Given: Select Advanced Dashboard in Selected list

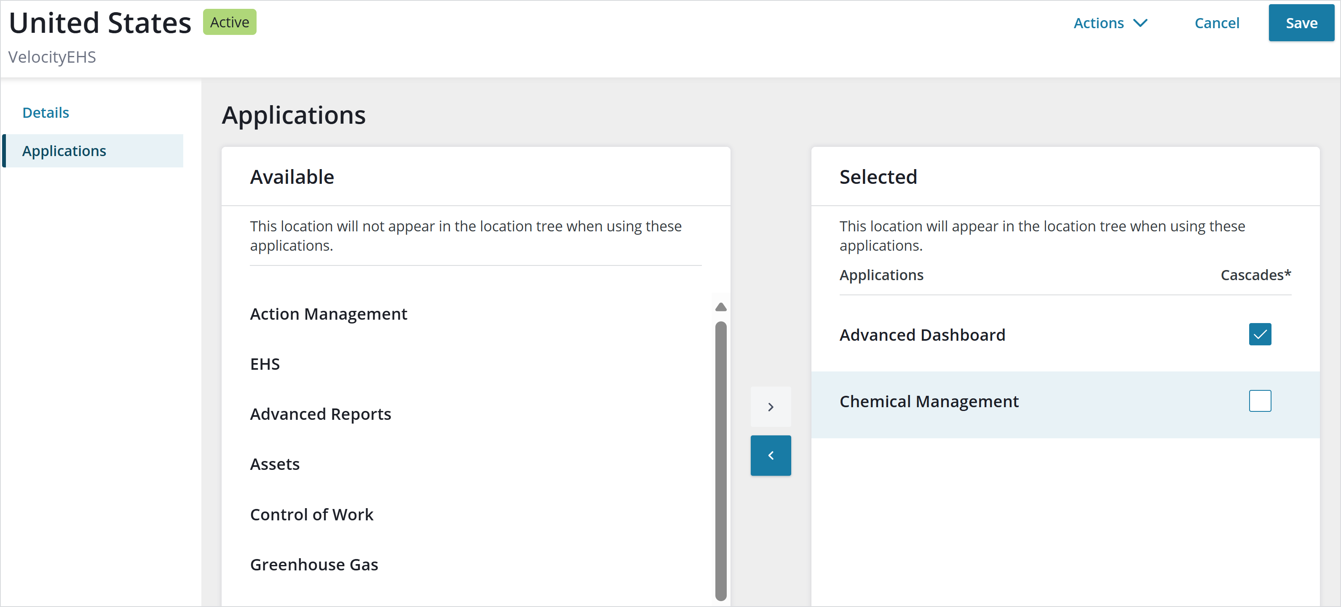Looking at the screenshot, I should pos(922,335).
